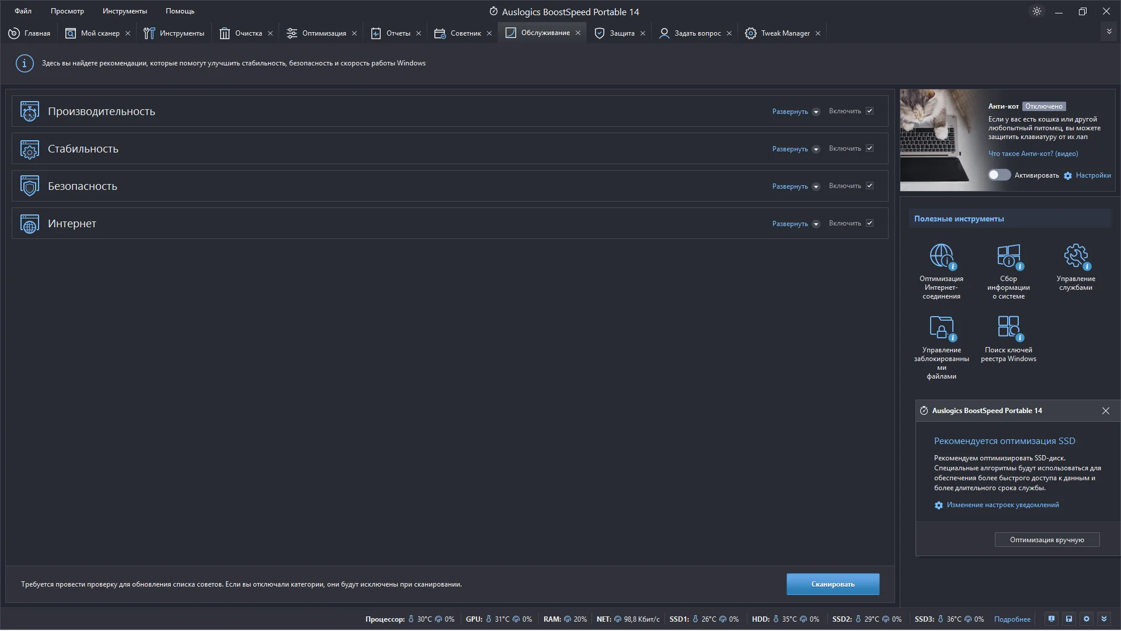Image resolution: width=1121 pixels, height=631 pixels.
Task: Switch to the Главная tab
Action: [29, 33]
